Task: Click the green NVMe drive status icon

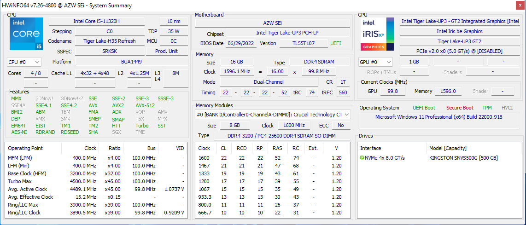Action: click(x=362, y=158)
